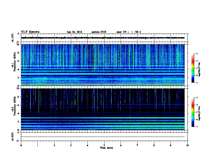
Task: Click the "-7" tick on ch.2 colorbar
Action: tap(196, 127)
